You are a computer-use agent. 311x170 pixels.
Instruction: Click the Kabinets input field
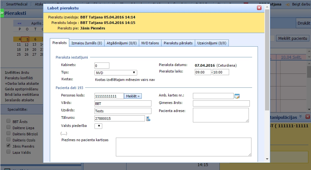[102, 65]
